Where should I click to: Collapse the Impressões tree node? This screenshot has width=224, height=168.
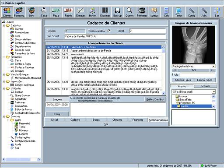point(4,81)
